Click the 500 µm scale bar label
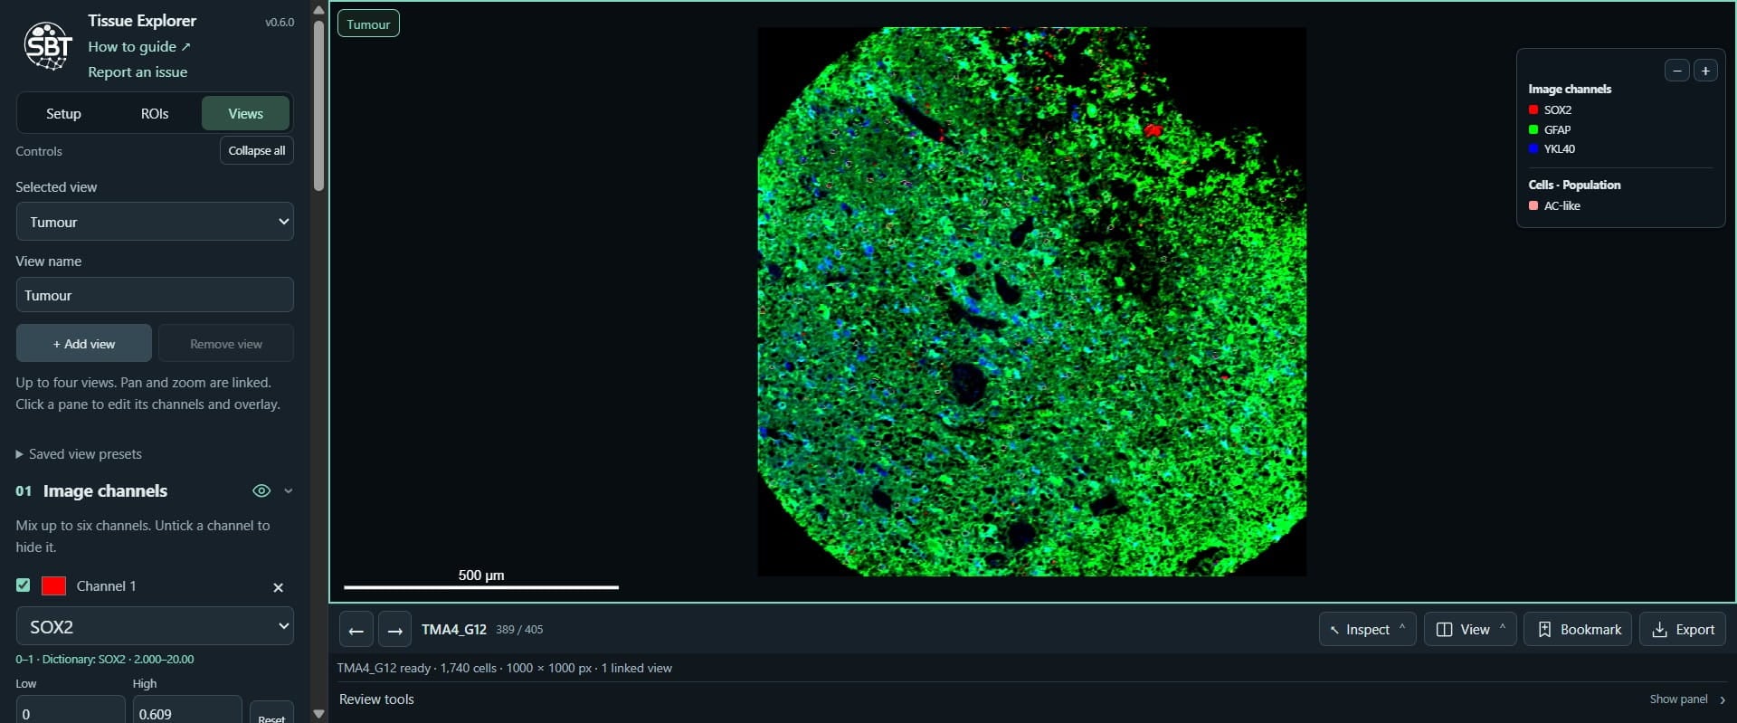This screenshot has width=1737, height=723. [481, 576]
